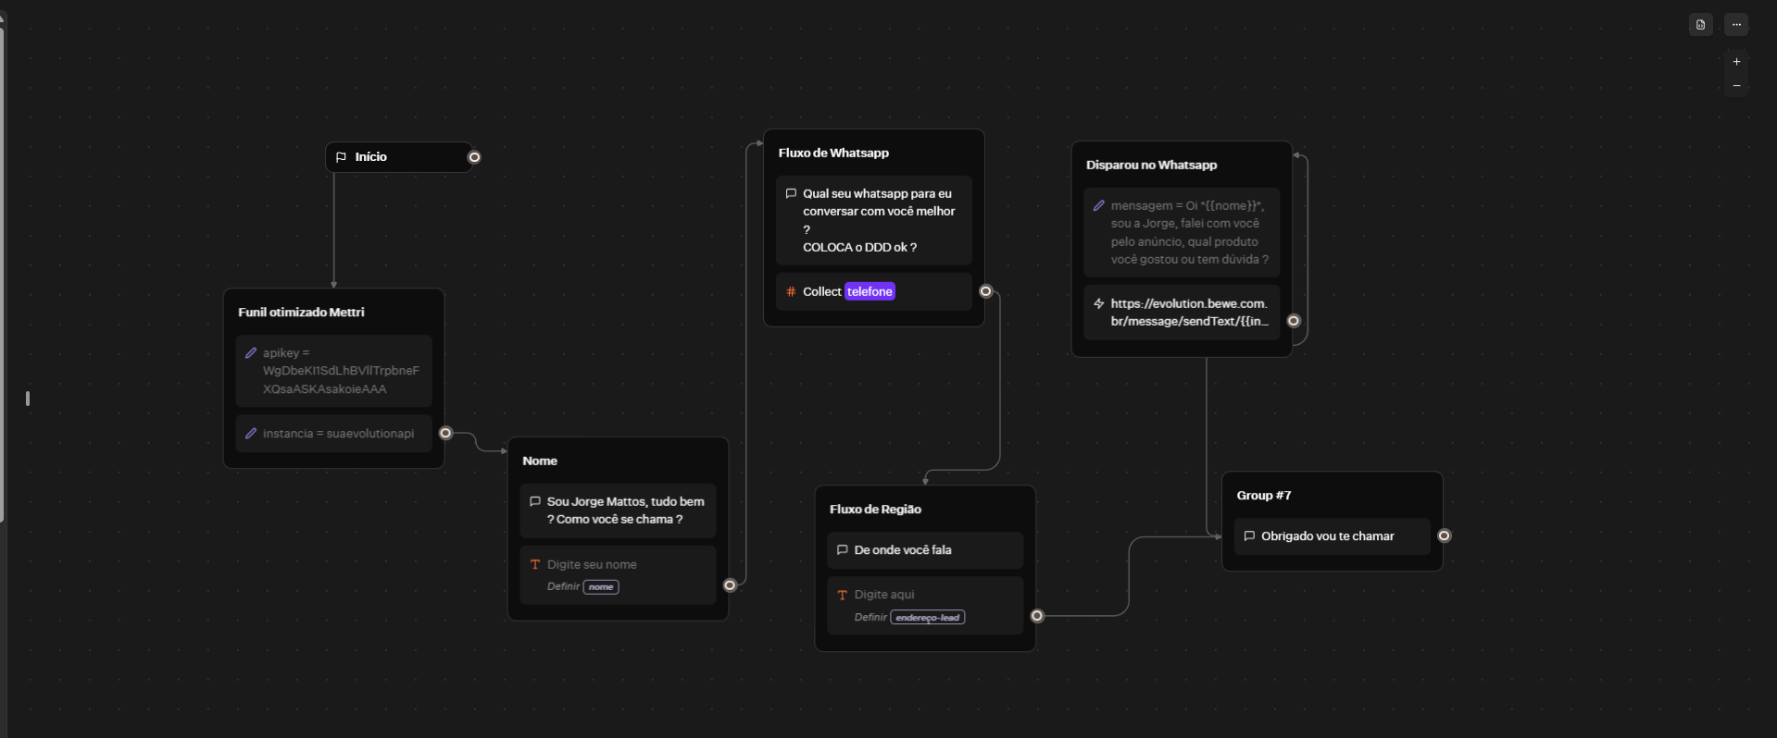Viewport: 1777px width, 738px height.
Task: Select the telefone variable tag
Action: [870, 292]
